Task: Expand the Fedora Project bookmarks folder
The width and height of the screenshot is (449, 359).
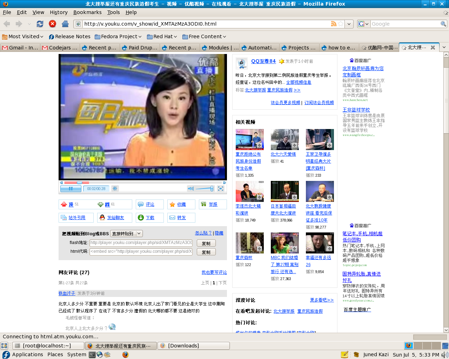Action: [x=118, y=36]
